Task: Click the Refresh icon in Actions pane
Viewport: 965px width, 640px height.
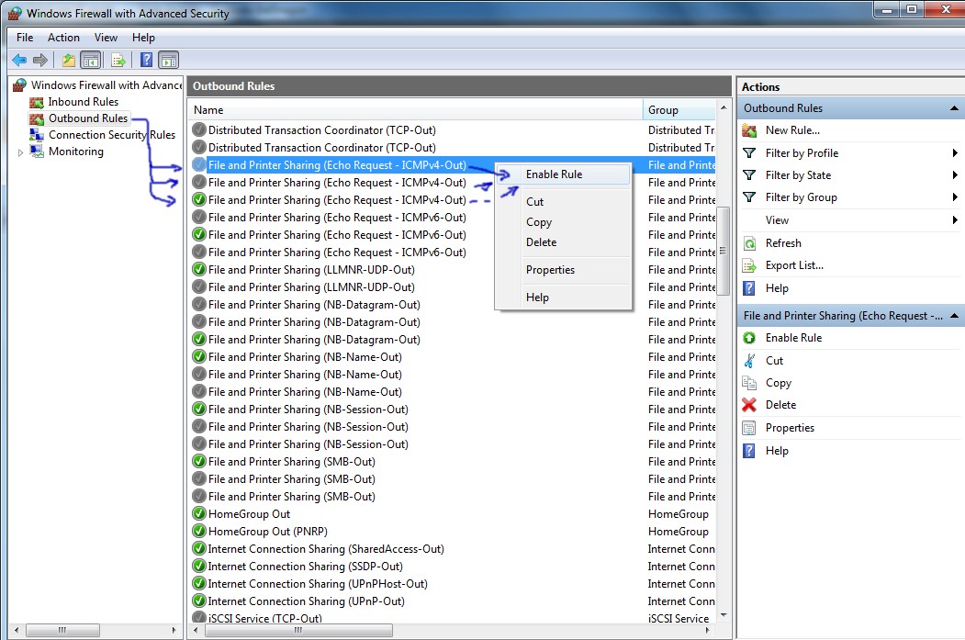Action: (749, 243)
